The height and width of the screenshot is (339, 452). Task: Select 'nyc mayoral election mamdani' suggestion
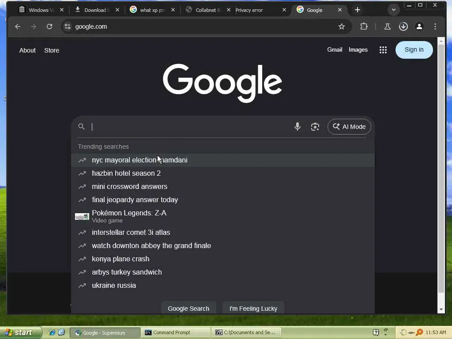pos(223,160)
